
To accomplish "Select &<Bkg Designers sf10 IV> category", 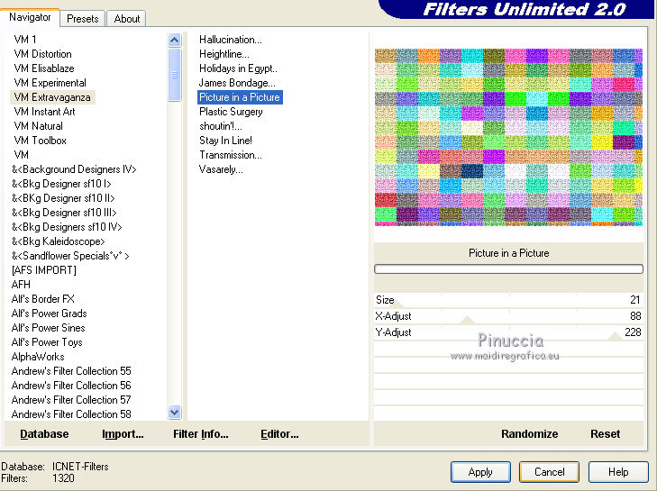I will point(67,227).
